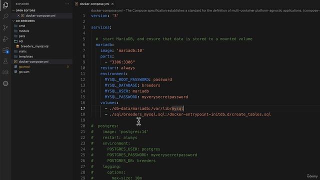Click the go.sum file icon
Screen dimensions: 320x180
tap(15, 72)
